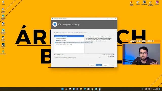Click the component description text panel
The height and width of the screenshot is (91, 162).
point(99,44)
